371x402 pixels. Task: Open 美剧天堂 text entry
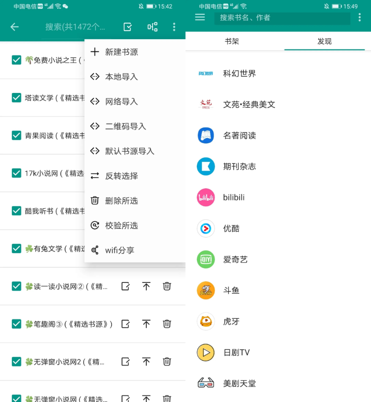239,383
